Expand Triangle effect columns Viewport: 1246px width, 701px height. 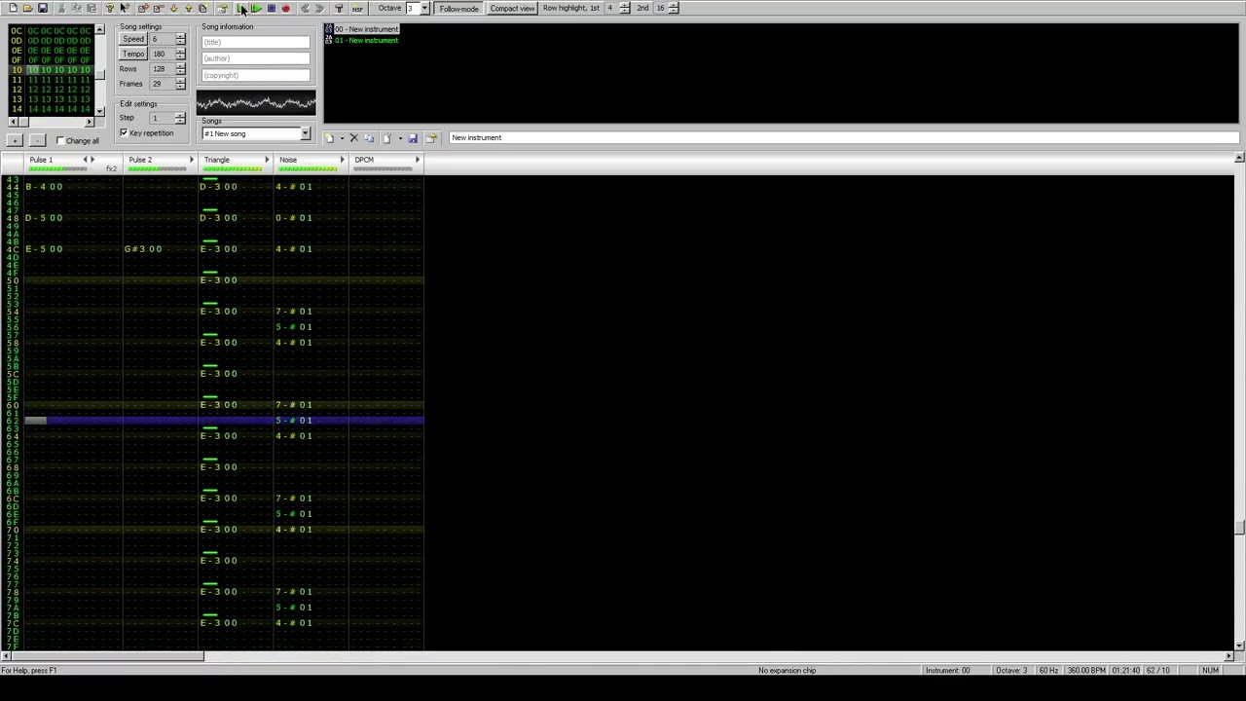pos(267,160)
